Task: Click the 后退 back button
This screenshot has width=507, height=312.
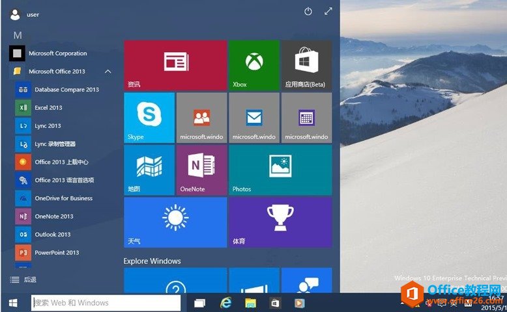Action: pyautogui.click(x=23, y=279)
